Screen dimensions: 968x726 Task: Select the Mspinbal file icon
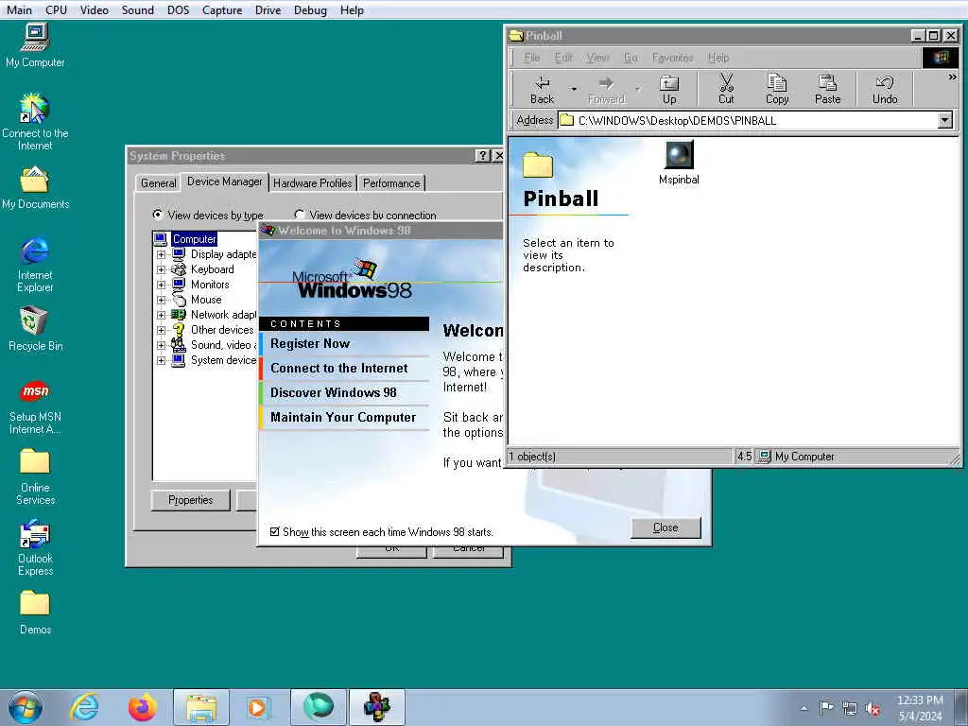[679, 163]
